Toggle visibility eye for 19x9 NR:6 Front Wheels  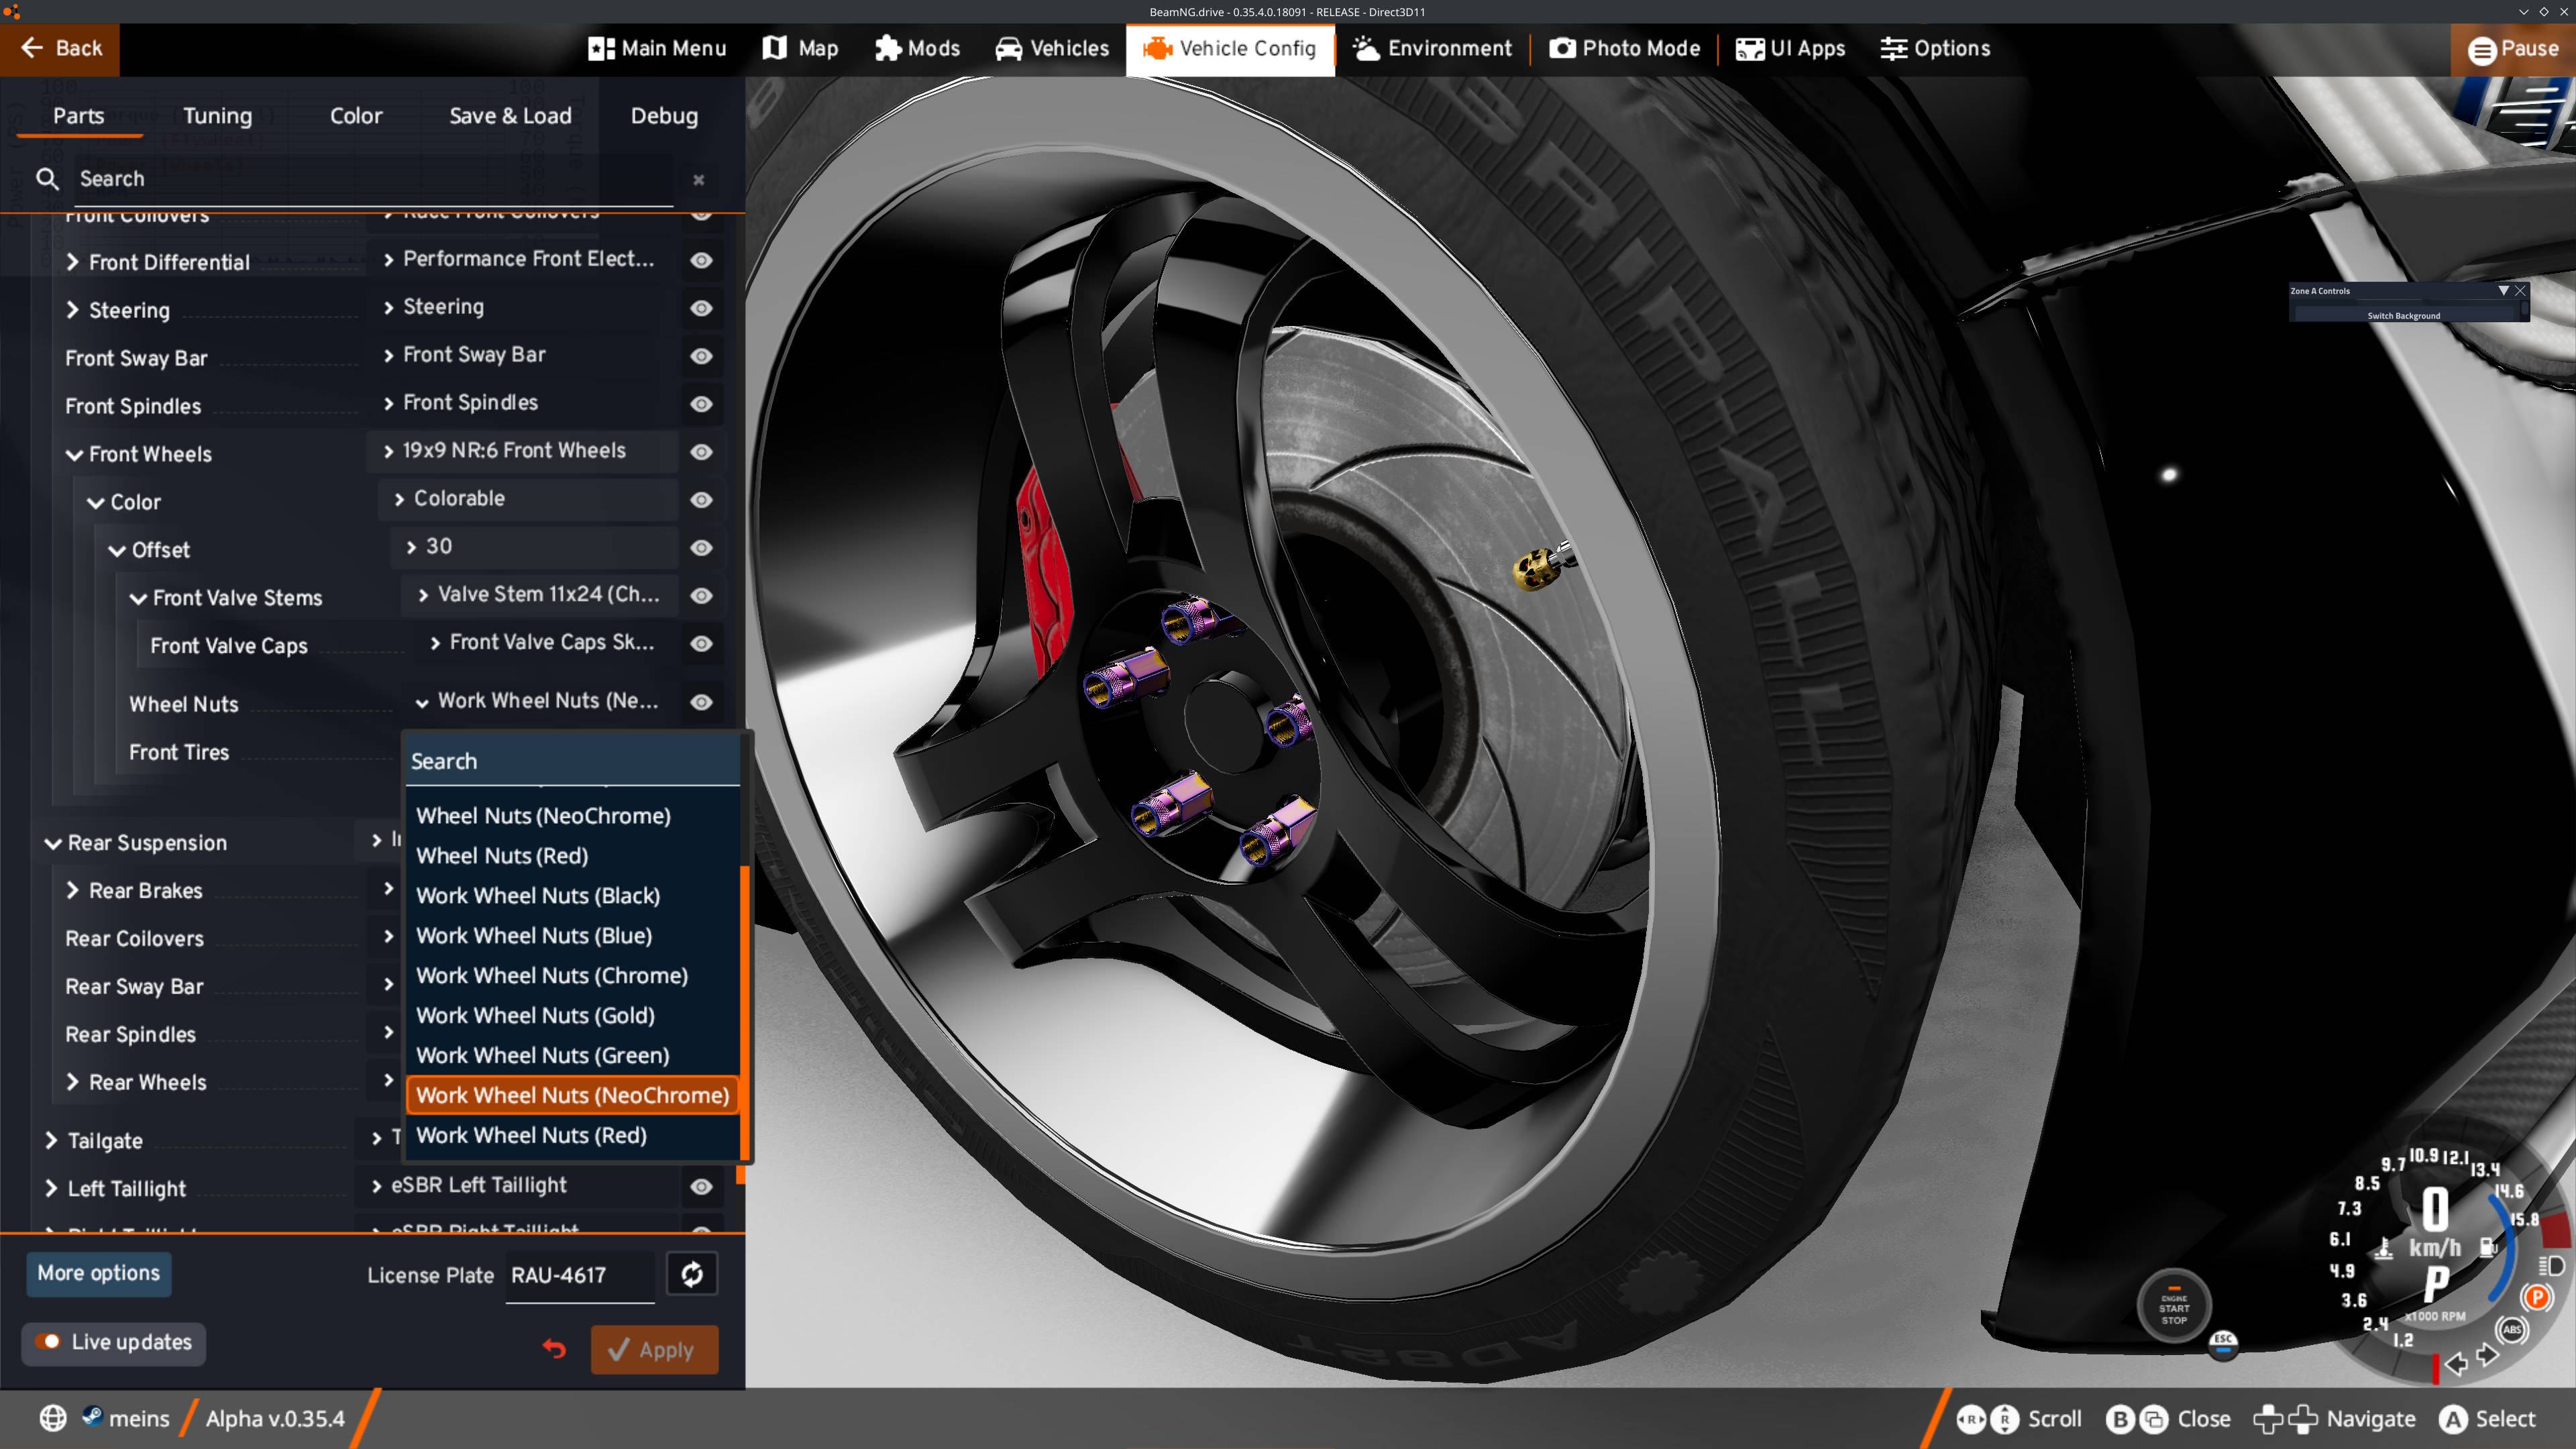tap(702, 452)
